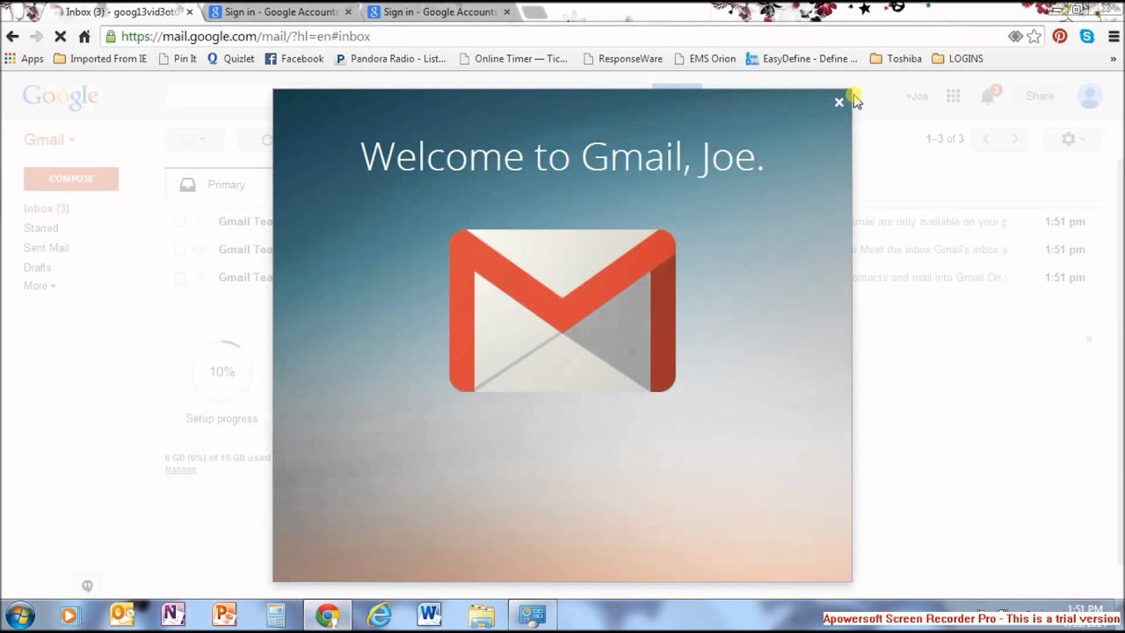Open the Quizlet bookmark
1125x633 pixels.
[230, 59]
